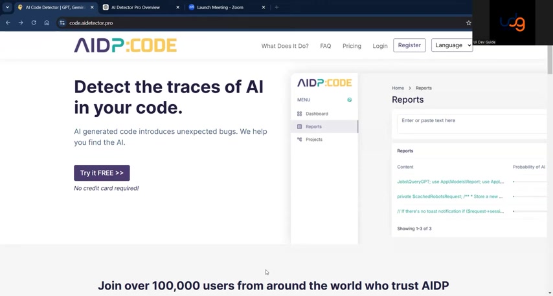Click Reports icon in preview sidebar

pos(299,127)
